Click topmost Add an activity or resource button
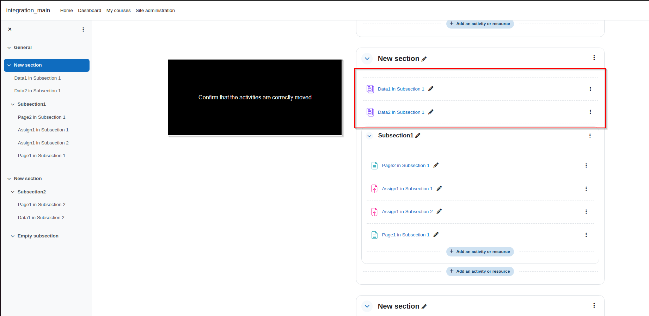 click(480, 24)
